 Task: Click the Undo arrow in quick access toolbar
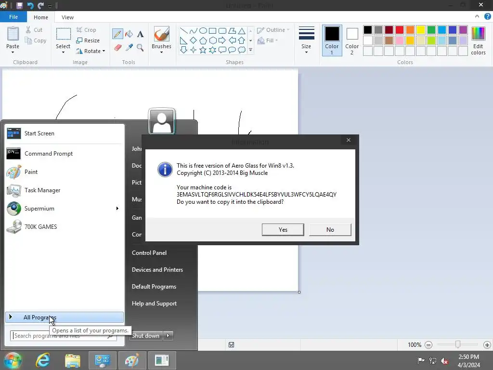point(30,5)
